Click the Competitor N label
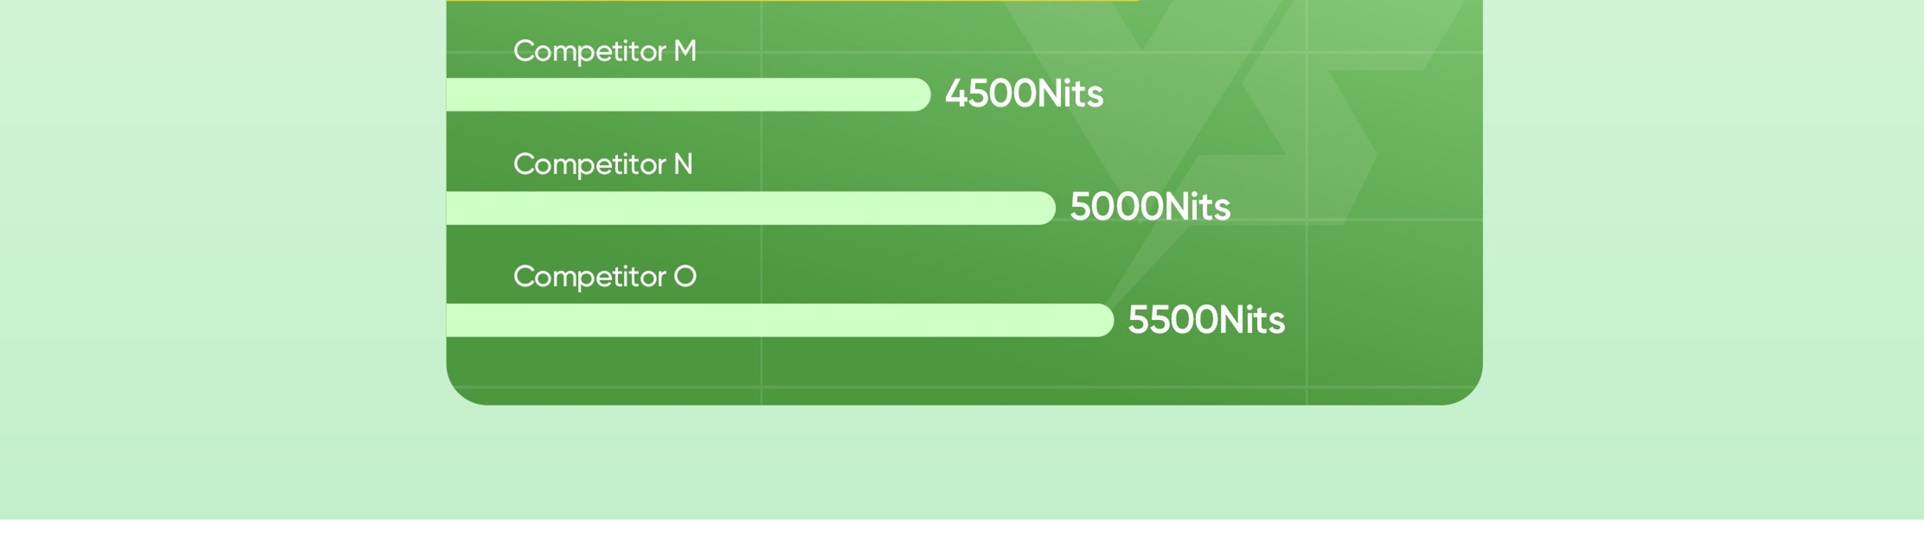Viewport: 1924px width, 553px height. pyautogui.click(x=603, y=165)
